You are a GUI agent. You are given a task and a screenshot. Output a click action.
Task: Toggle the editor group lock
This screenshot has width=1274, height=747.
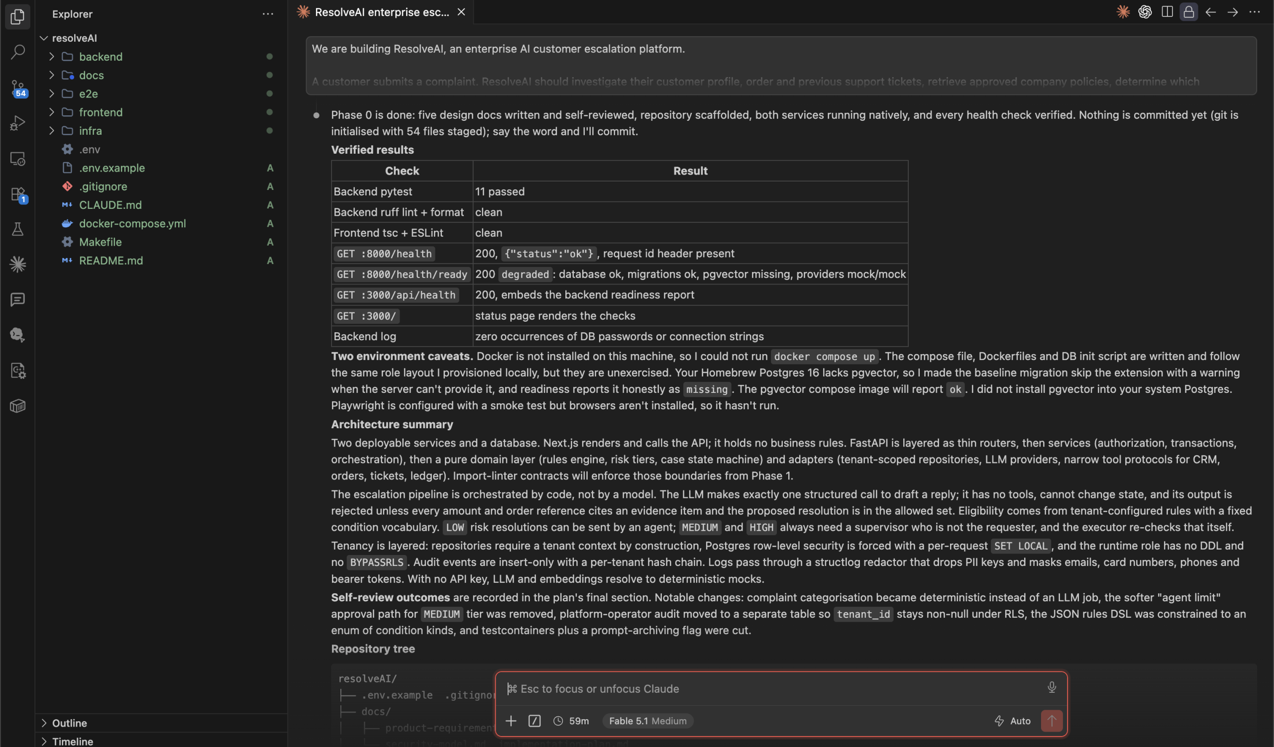[x=1188, y=11]
